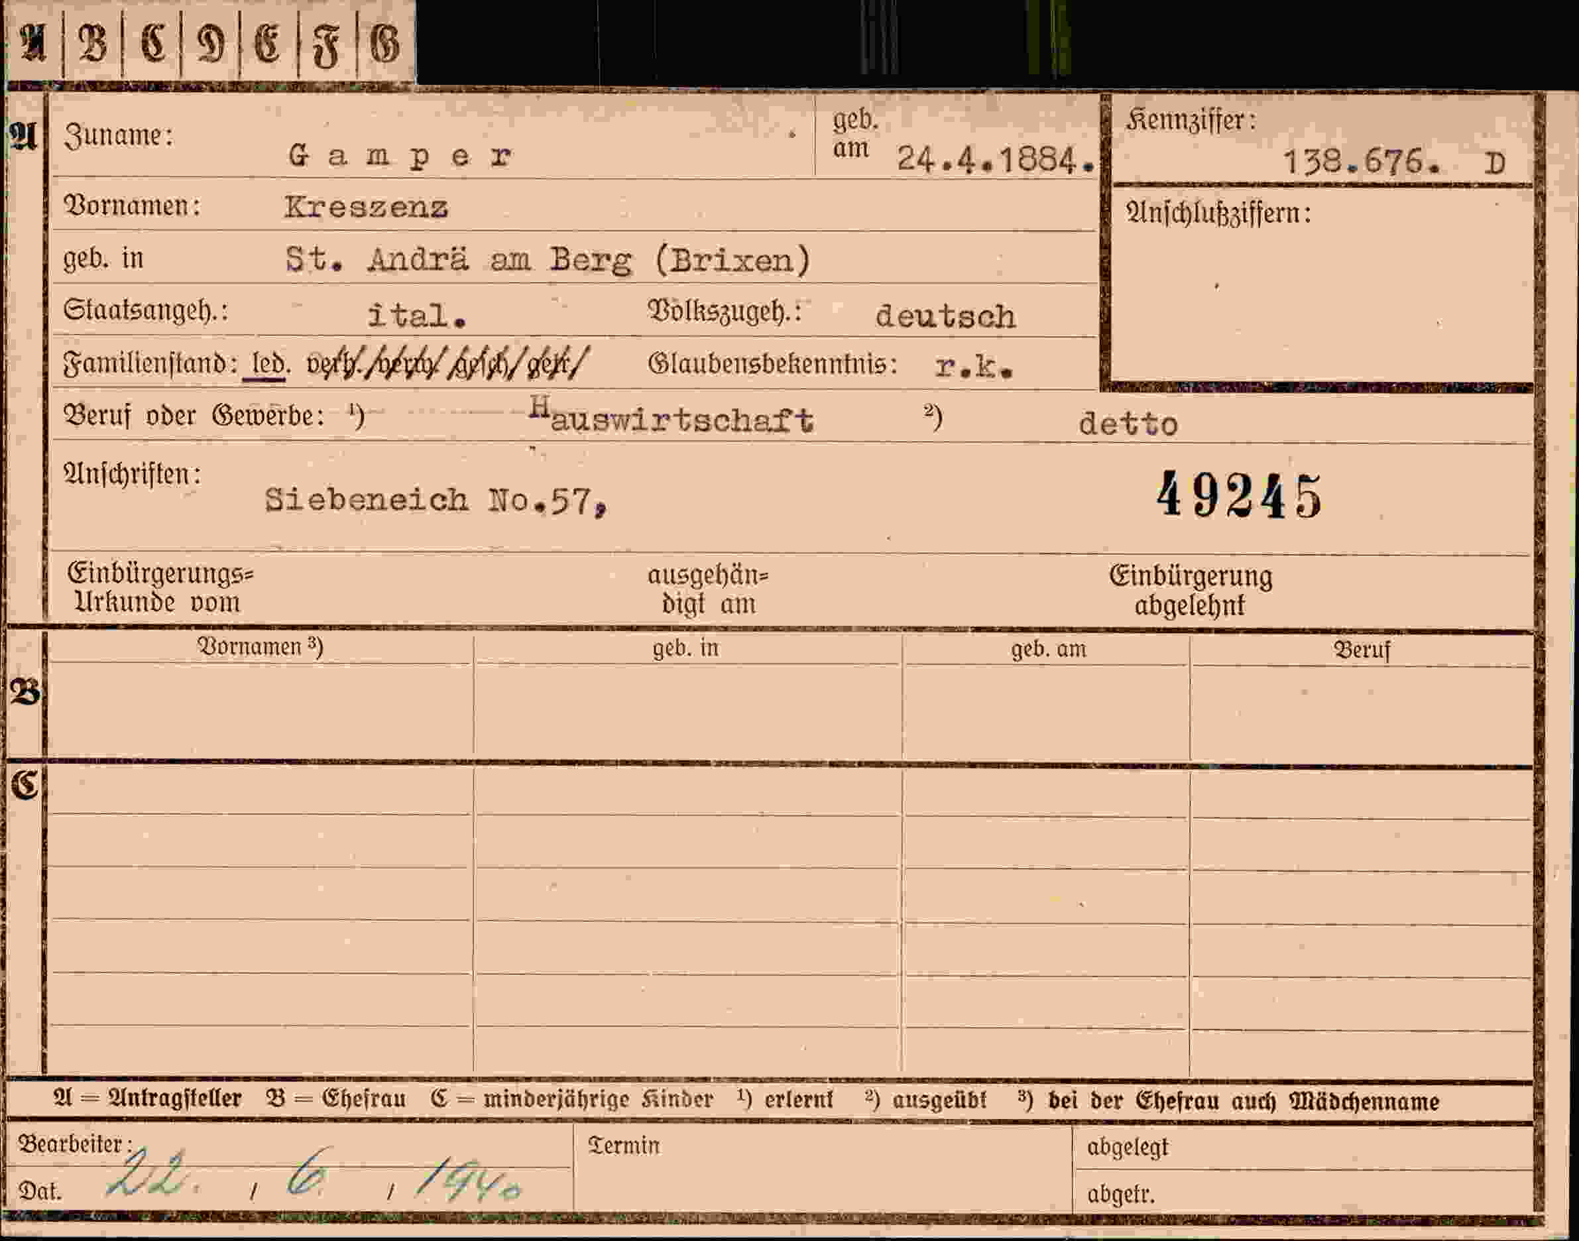Click the 'Familienstand:' label
The image size is (1579, 1241).
tap(150, 364)
